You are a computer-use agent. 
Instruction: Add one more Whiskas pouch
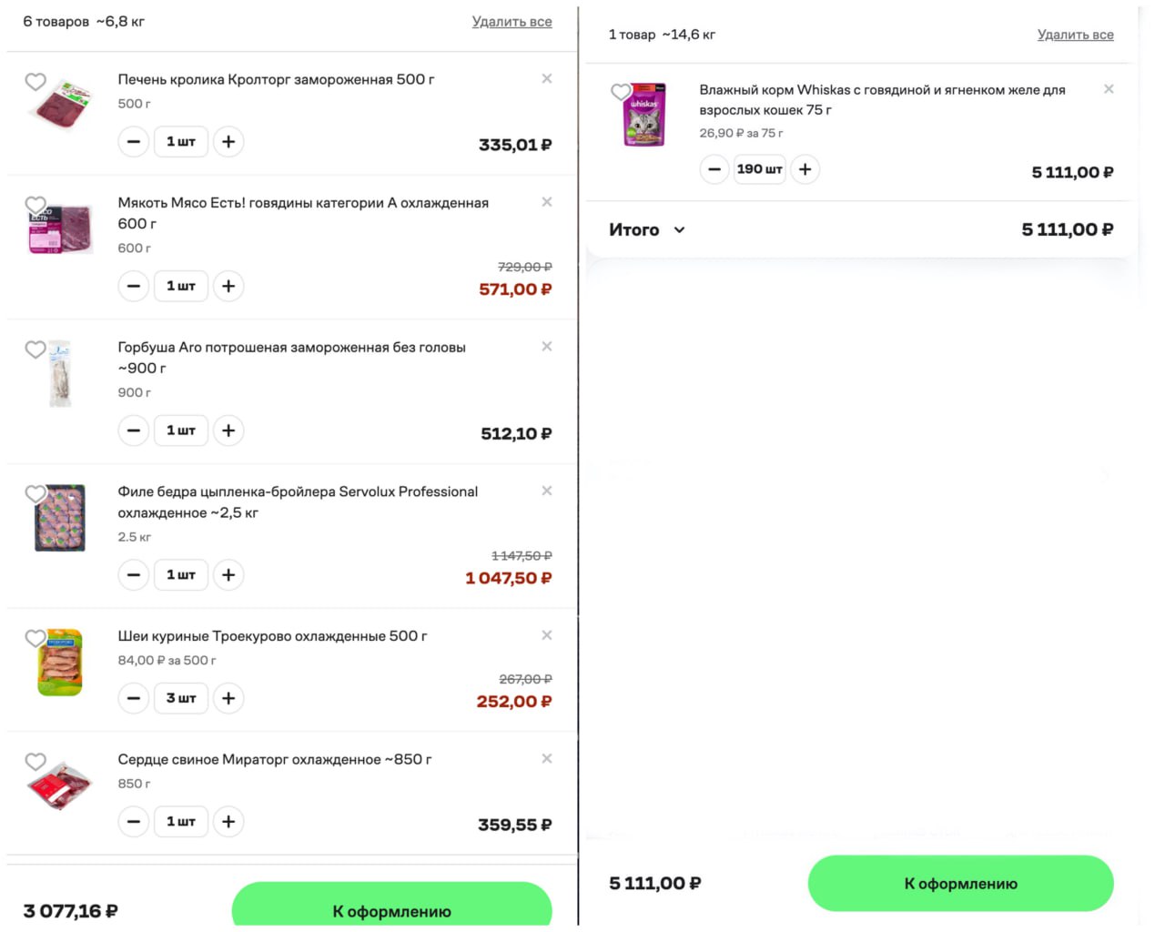[x=805, y=169]
